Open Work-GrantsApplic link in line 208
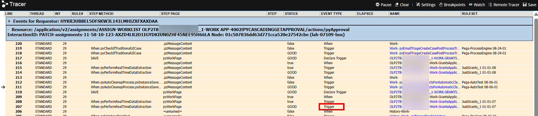Viewport: 538px width, 116px height. point(425,102)
